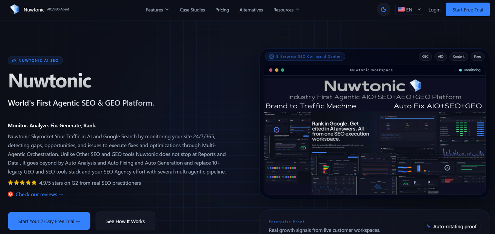Click the pulse icon in Auto-rotating proof

428,226
